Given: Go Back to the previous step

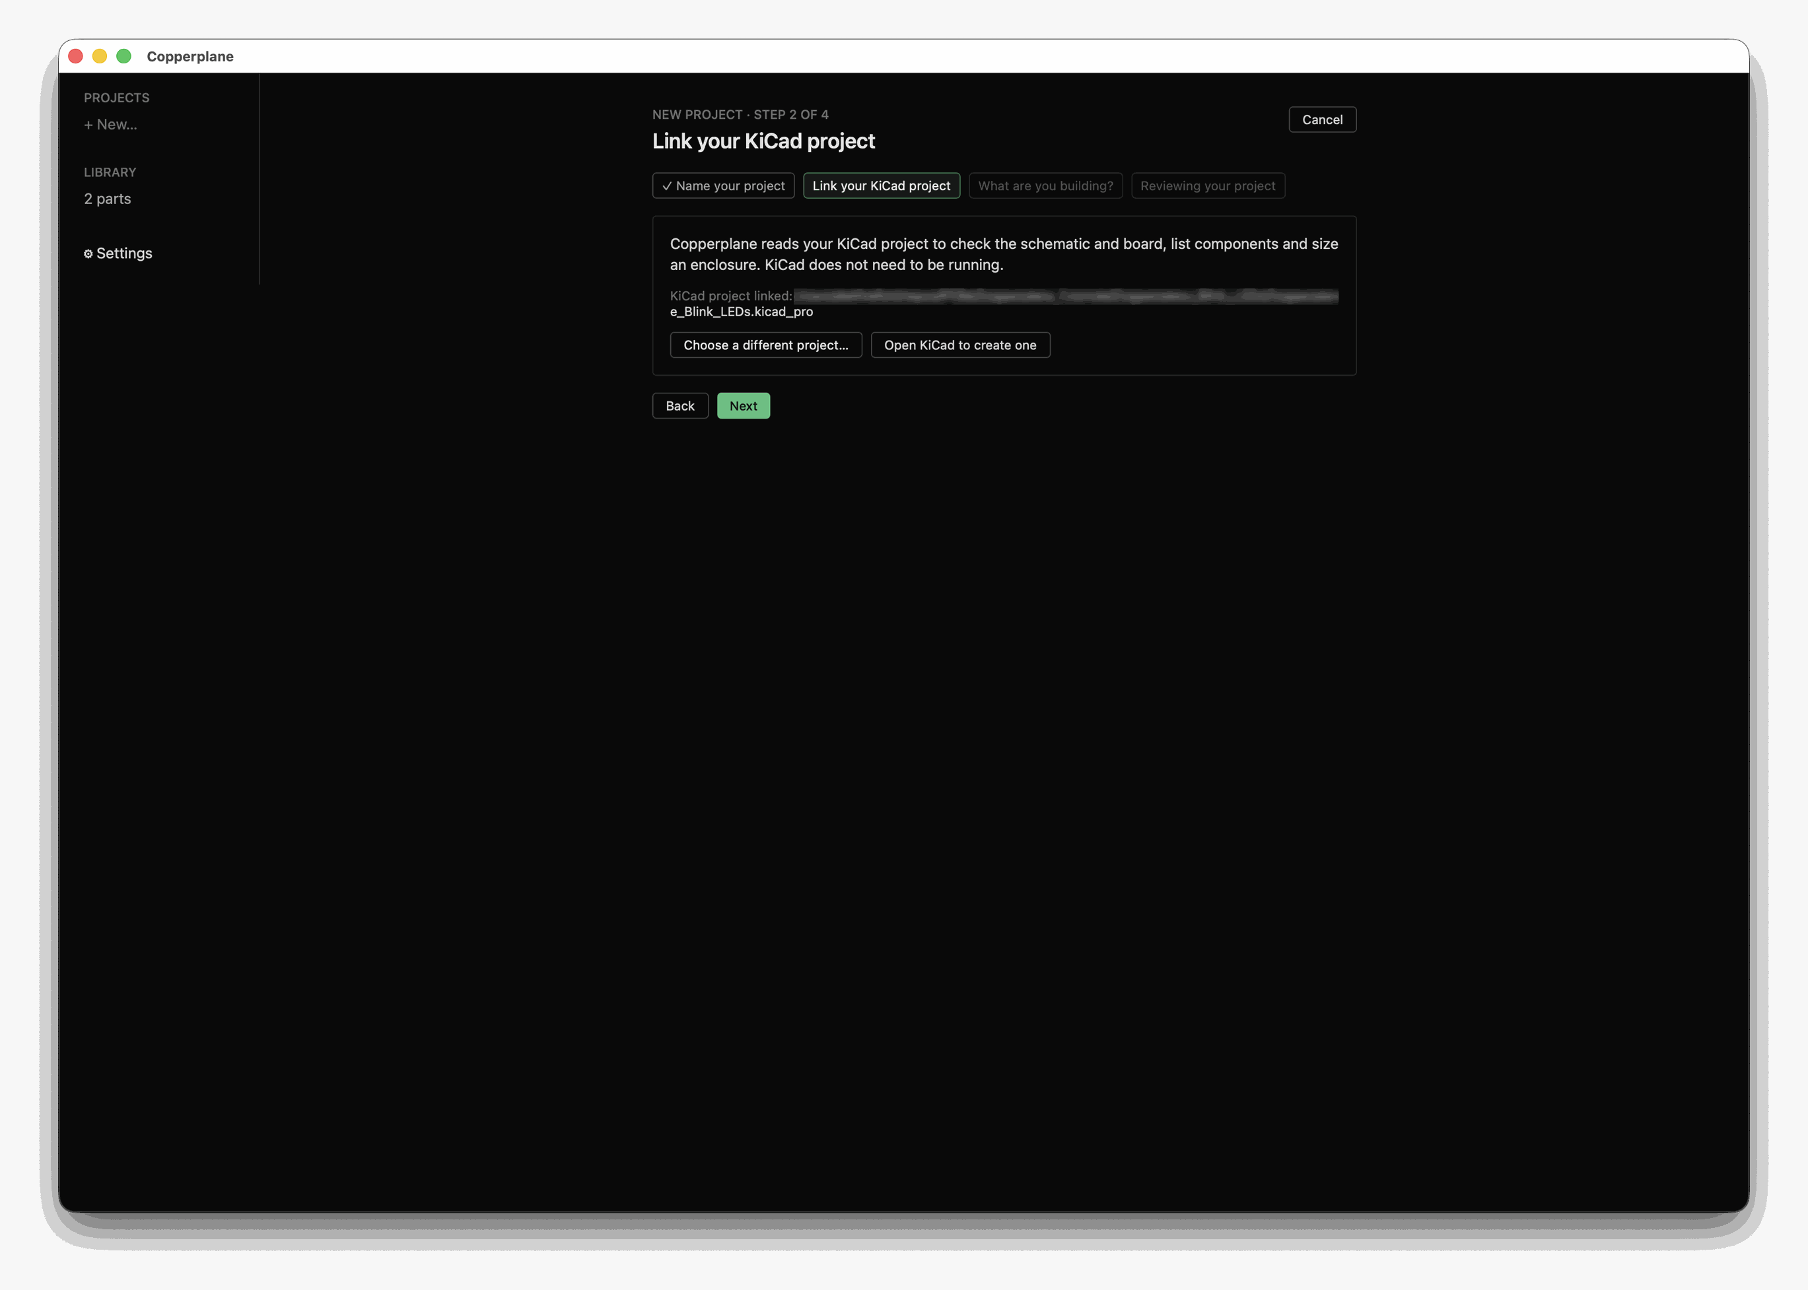Looking at the screenshot, I should [680, 406].
